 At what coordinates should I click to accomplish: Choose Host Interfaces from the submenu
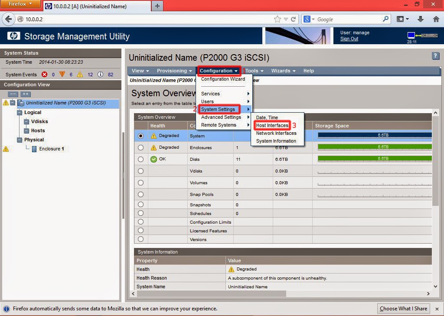coord(272,125)
